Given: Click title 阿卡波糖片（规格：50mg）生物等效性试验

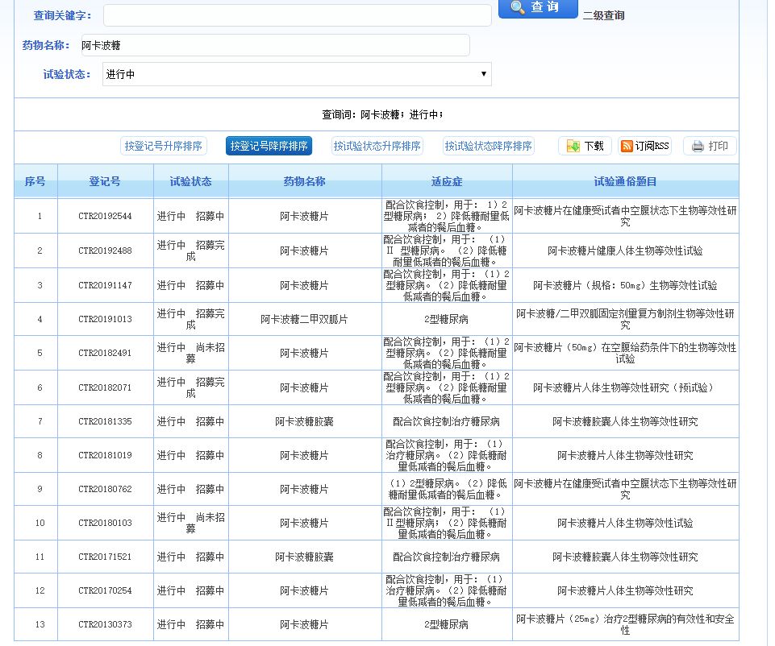Looking at the screenshot, I should [625, 285].
